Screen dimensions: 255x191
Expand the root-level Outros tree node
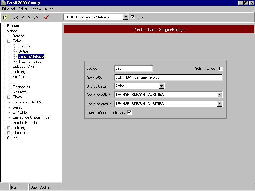coord(3,138)
